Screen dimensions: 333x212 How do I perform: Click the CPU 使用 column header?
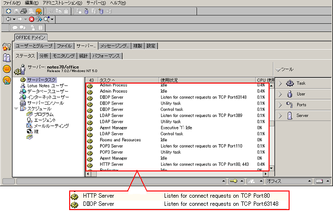[x=265, y=80]
